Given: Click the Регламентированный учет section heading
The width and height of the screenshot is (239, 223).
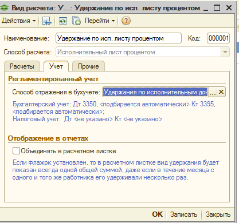Looking at the screenshot, I should coord(53,79).
